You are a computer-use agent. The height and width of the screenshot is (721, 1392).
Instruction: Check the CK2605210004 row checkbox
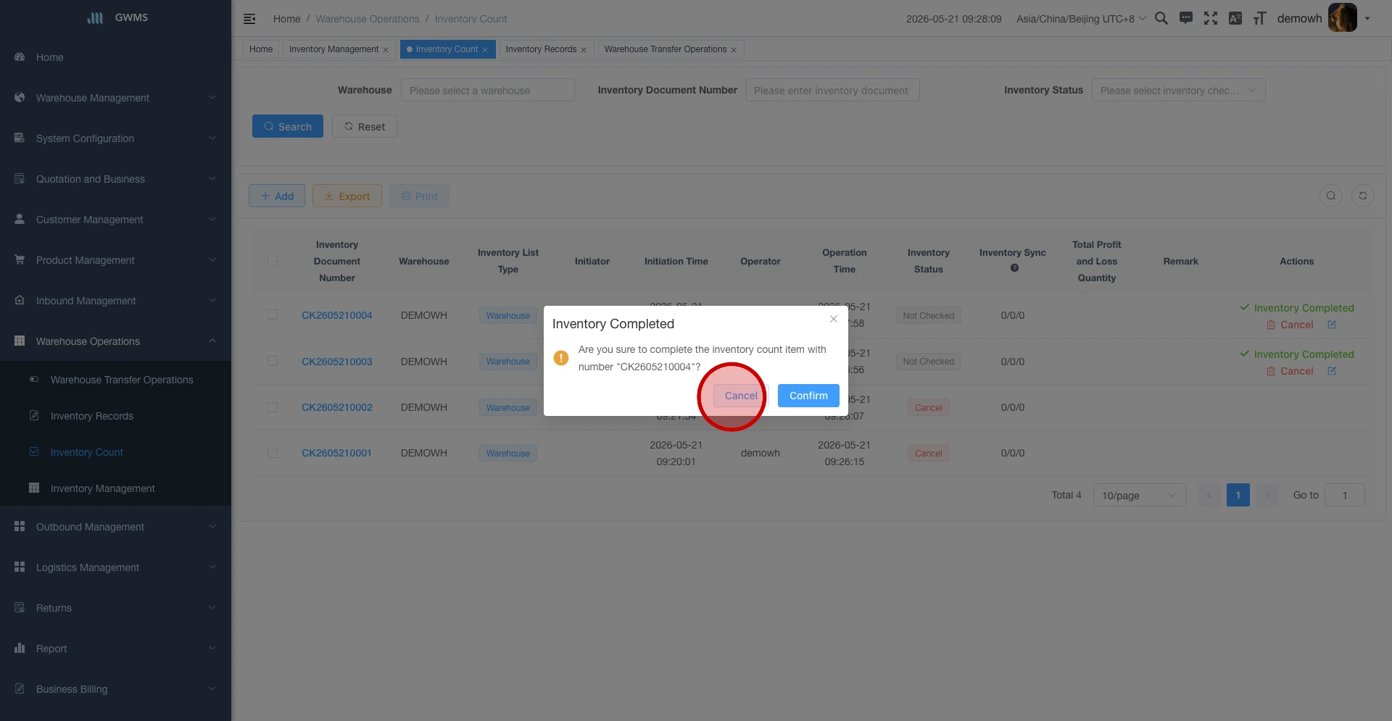click(x=273, y=315)
